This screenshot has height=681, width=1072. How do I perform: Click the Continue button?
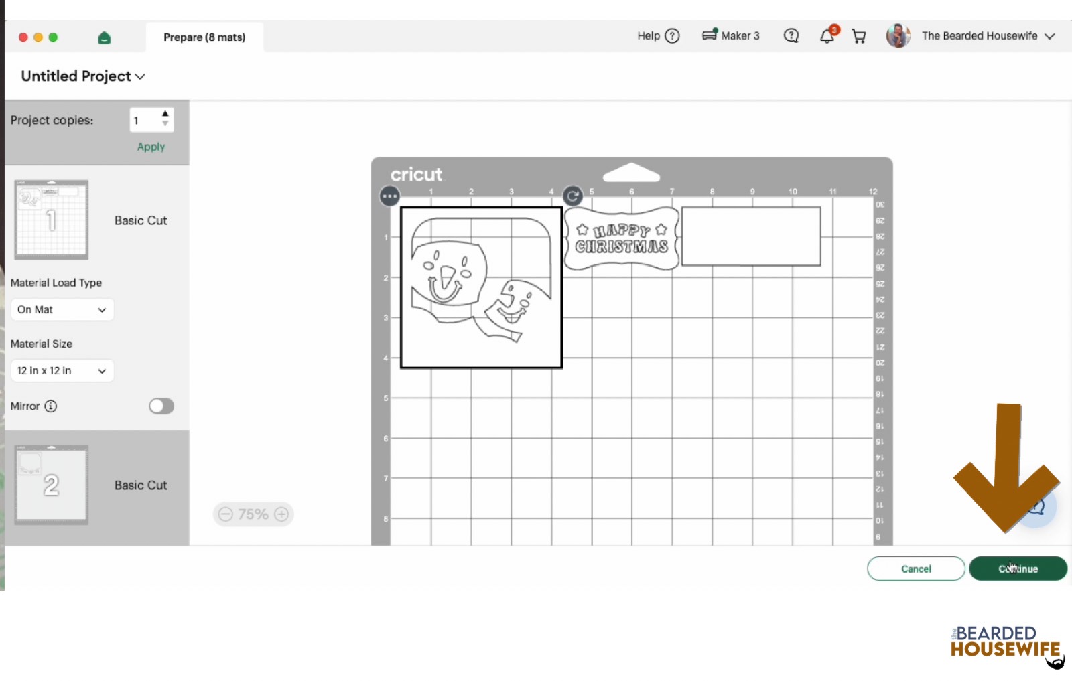1018,569
